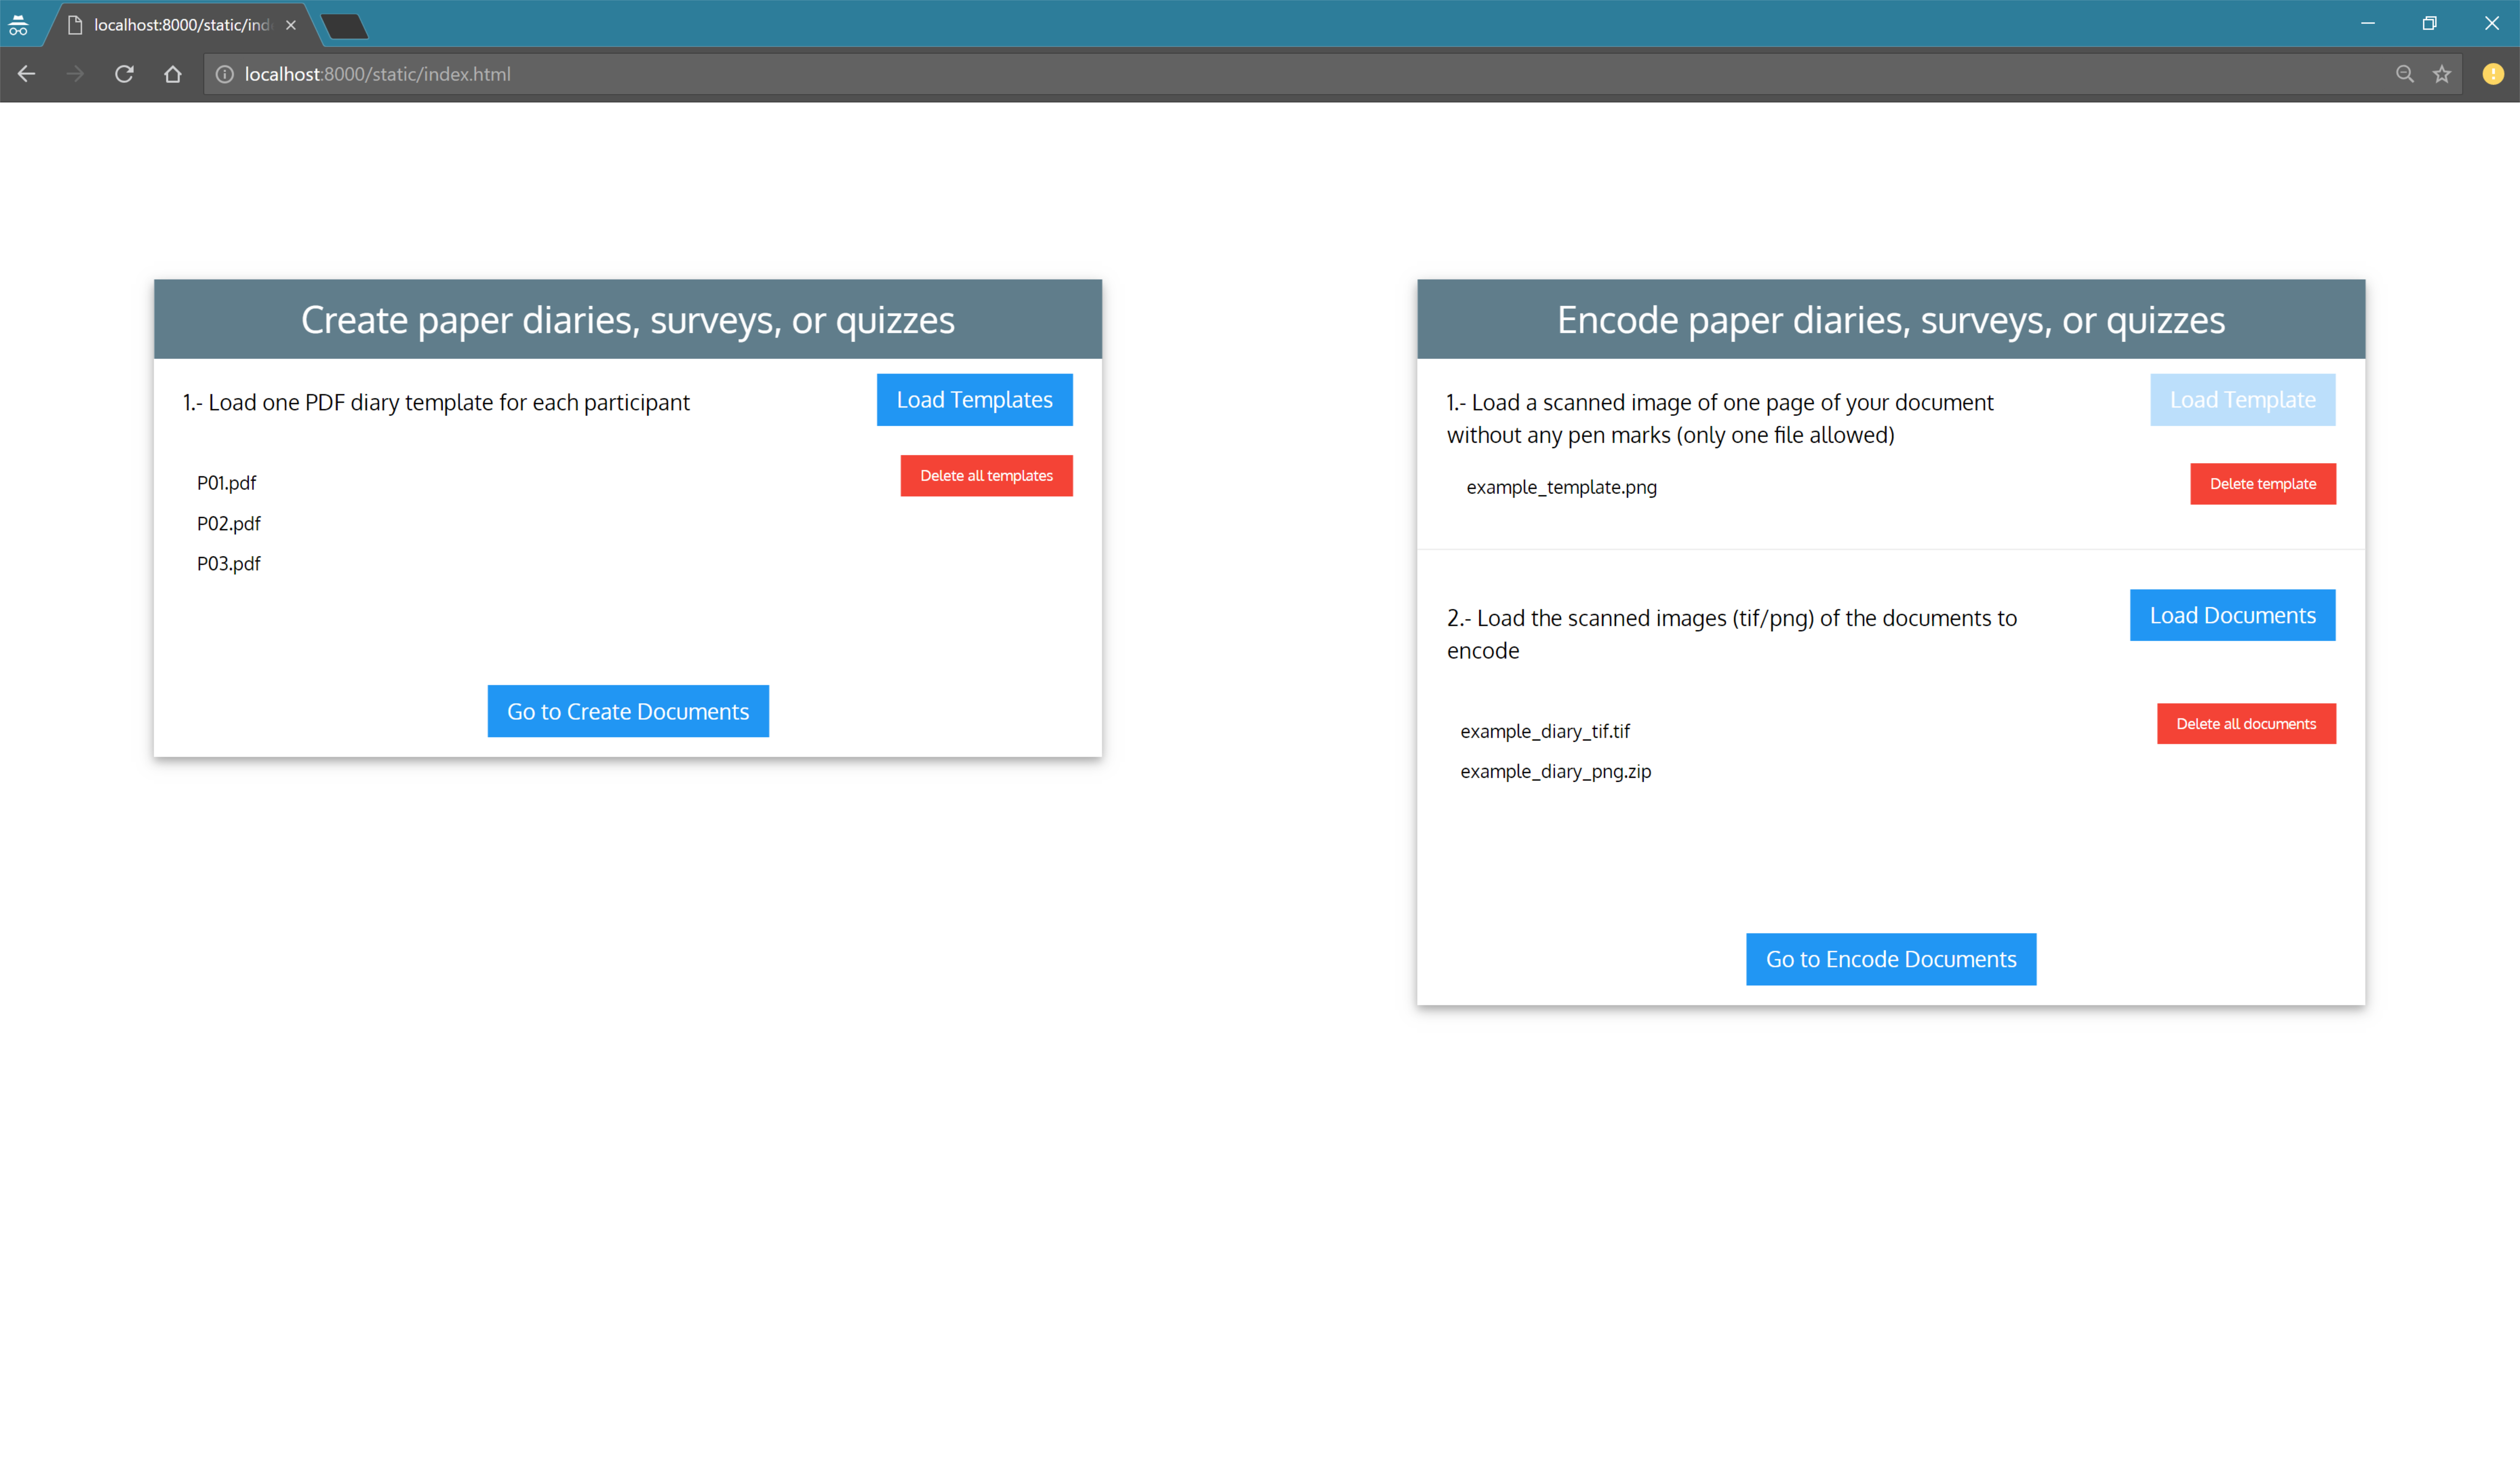
Task: Click the browser back arrow
Action: tap(26, 74)
